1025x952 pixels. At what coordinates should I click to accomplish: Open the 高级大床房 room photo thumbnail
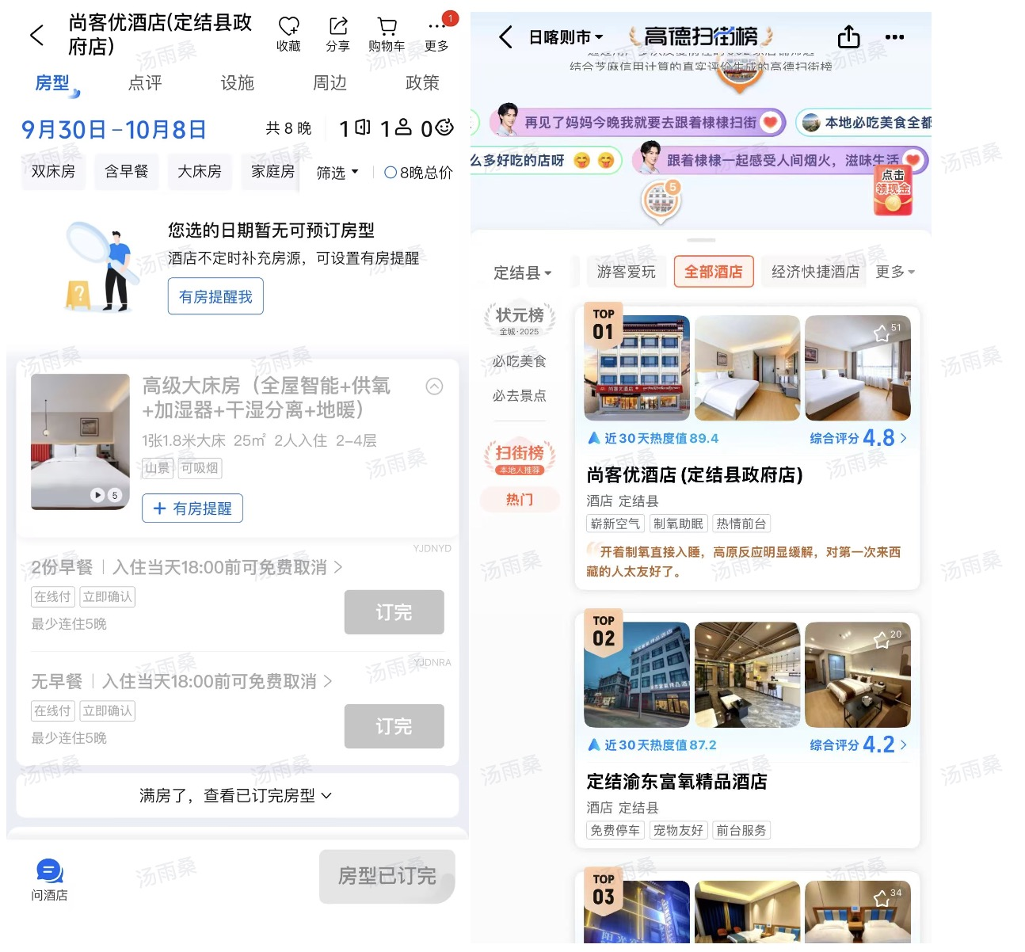point(80,441)
